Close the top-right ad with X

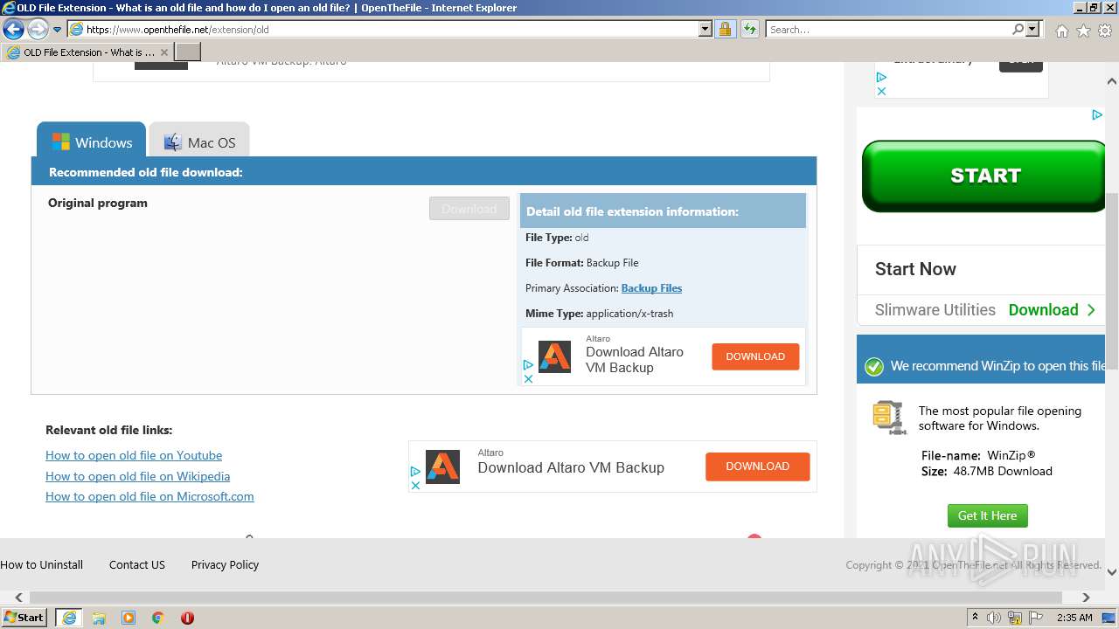[881, 91]
